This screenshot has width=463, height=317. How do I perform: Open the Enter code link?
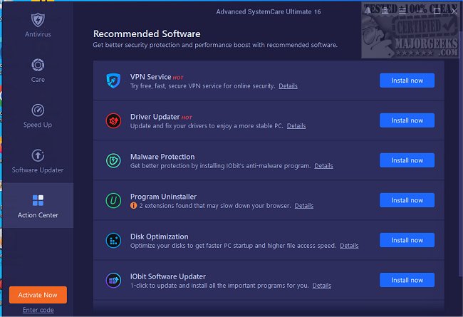[x=38, y=309]
